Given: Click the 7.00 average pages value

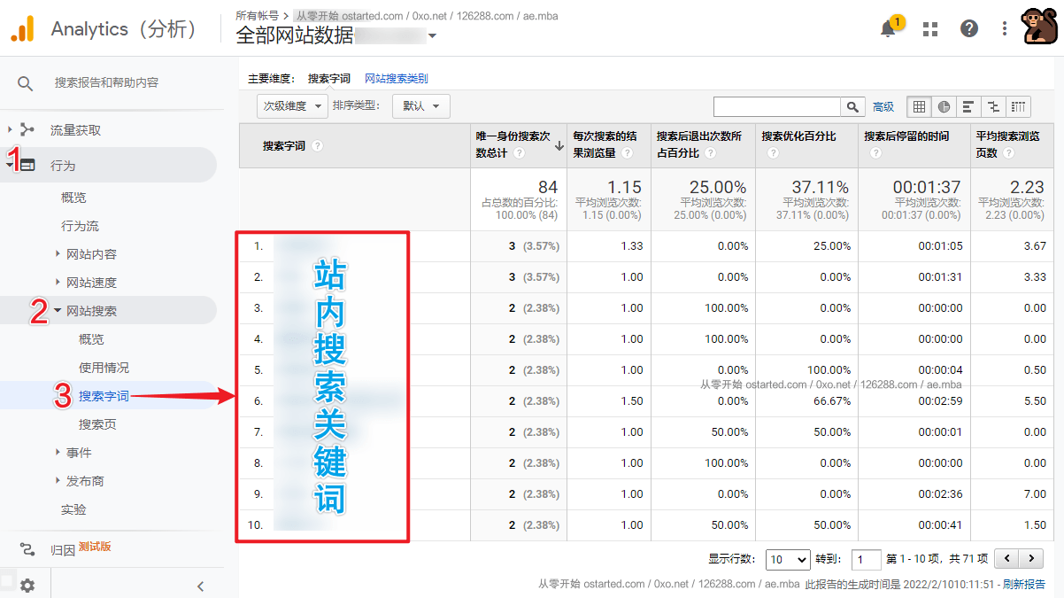Looking at the screenshot, I should [x=1035, y=494].
